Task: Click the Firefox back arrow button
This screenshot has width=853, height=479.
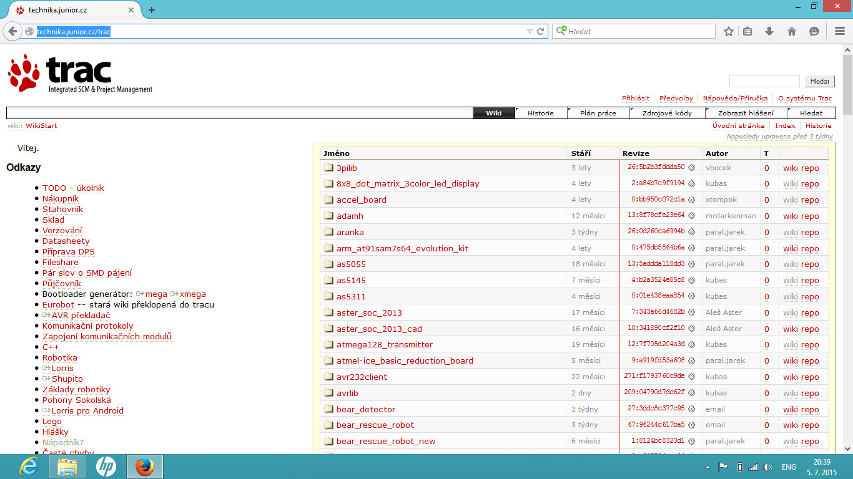Action: coord(12,31)
